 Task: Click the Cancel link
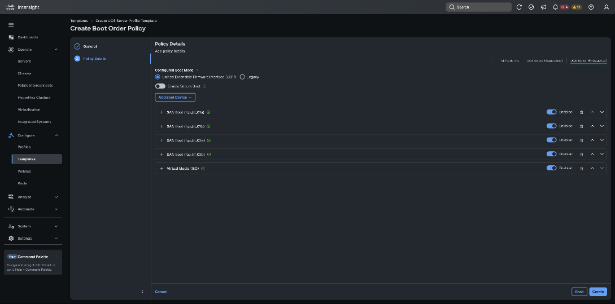(x=161, y=292)
